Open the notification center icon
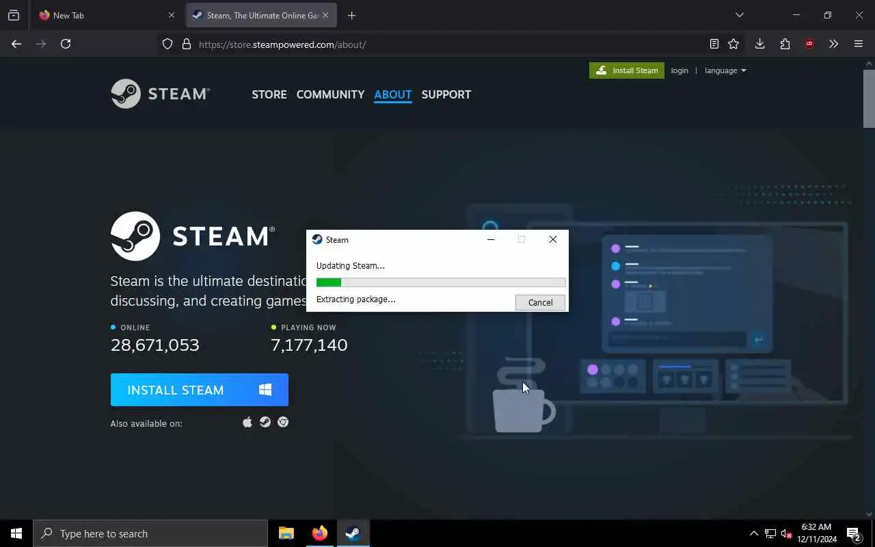Screen dimensions: 875x547 point(854,533)
